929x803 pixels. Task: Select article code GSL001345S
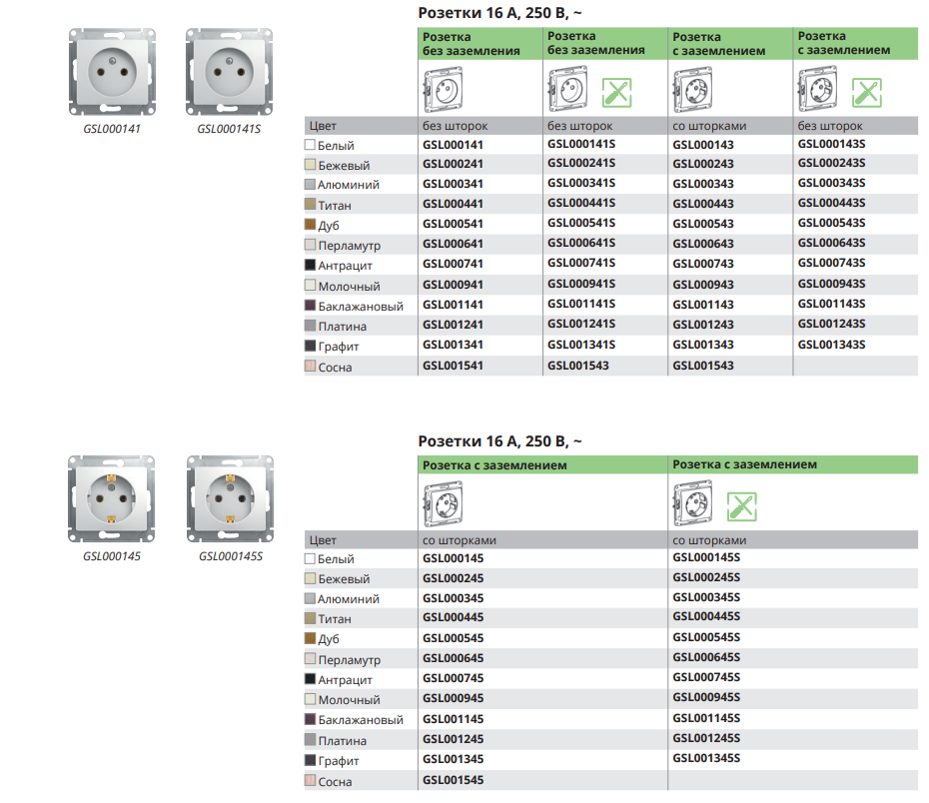(706, 759)
